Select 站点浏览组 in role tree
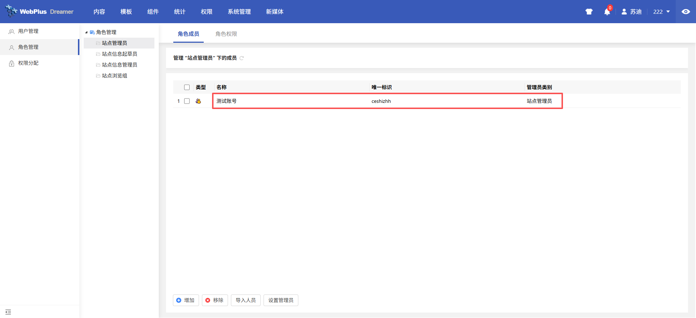696x318 pixels. tap(114, 76)
